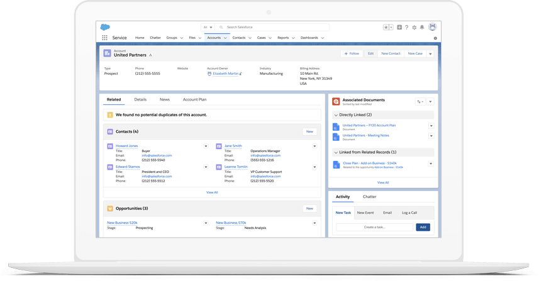
Task: Go to the Chatter nav tab
Action: 155,38
